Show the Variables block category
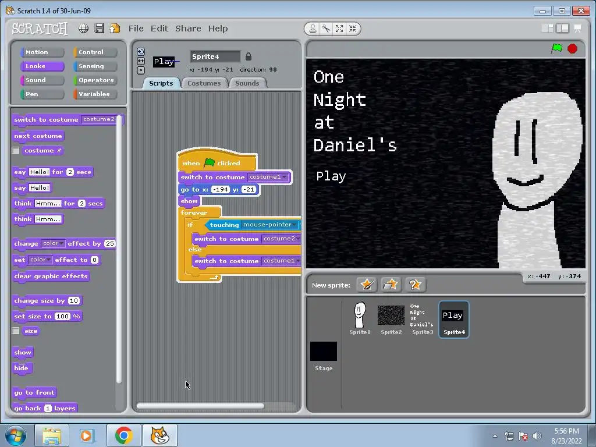This screenshot has height=447, width=596. click(x=95, y=94)
